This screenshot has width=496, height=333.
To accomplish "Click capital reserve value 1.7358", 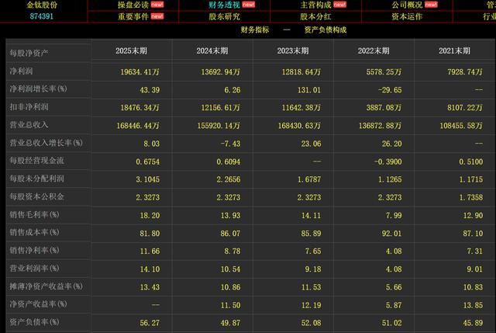I will (471, 197).
